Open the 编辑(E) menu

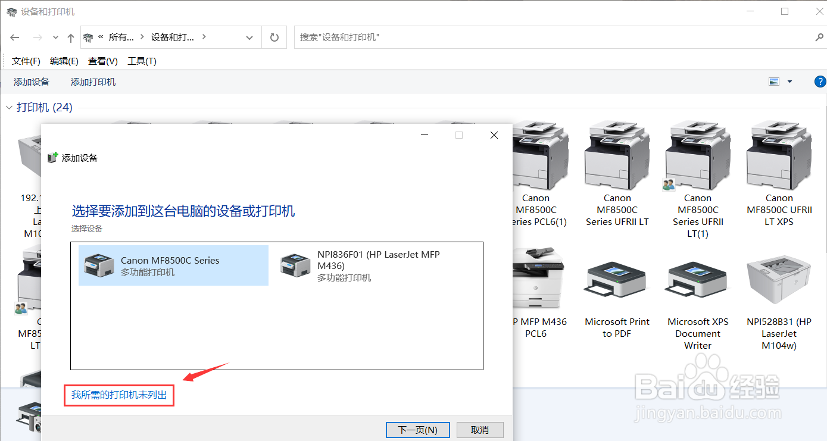64,61
